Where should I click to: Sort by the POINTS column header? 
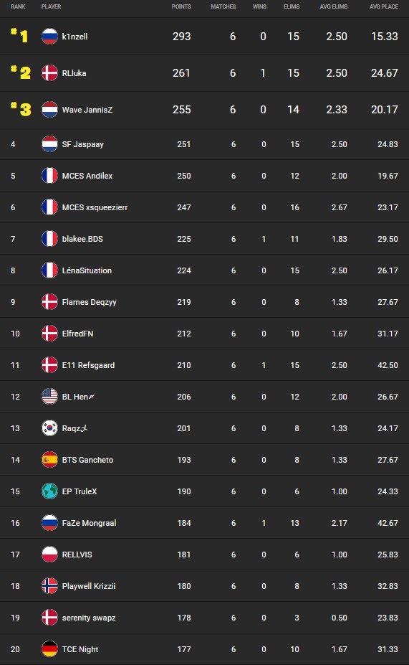[x=181, y=6]
